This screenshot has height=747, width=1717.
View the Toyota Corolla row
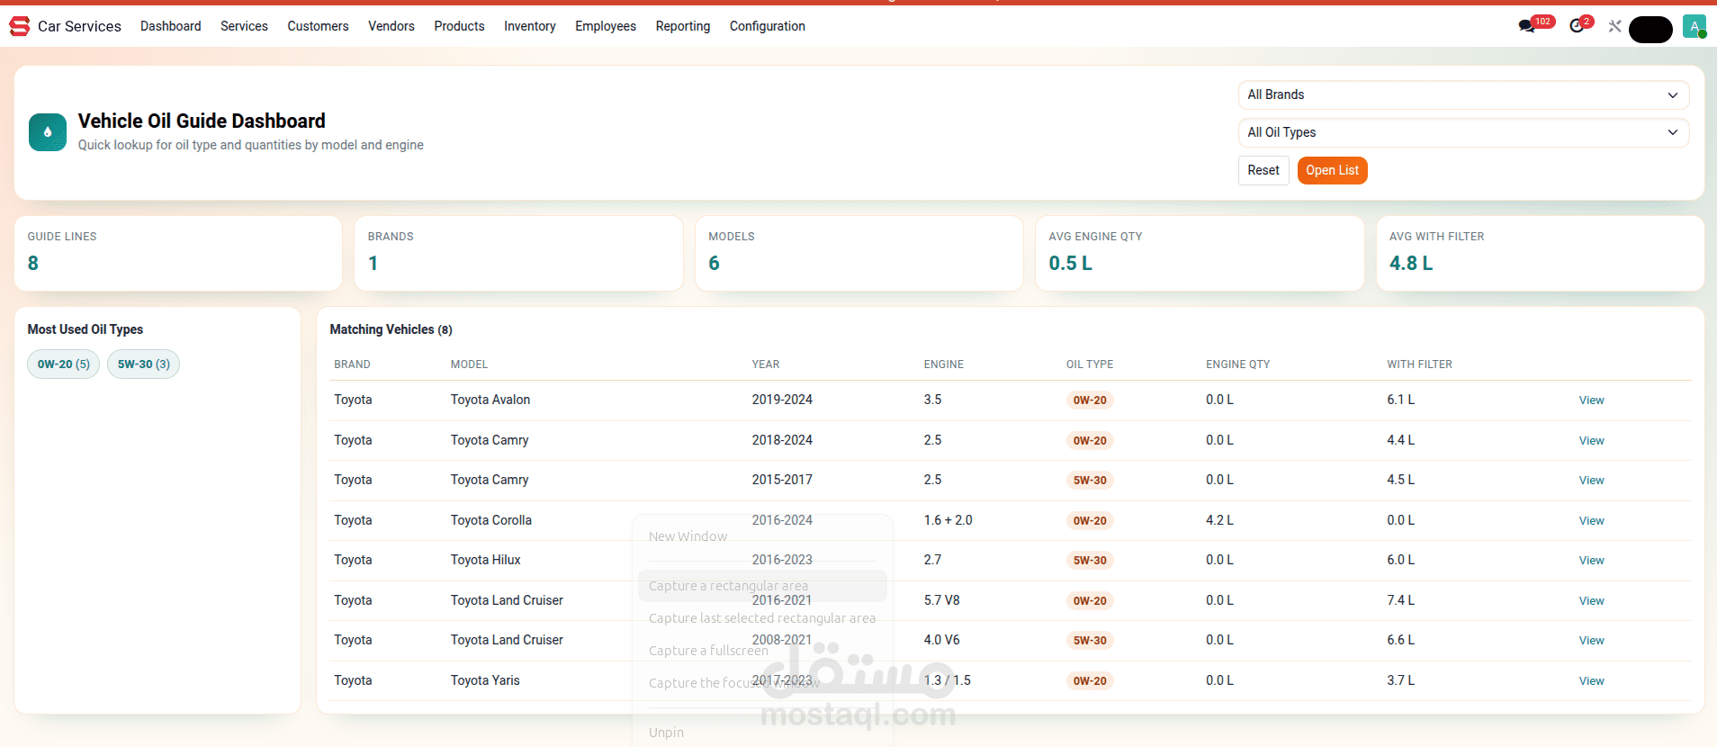click(1591, 521)
